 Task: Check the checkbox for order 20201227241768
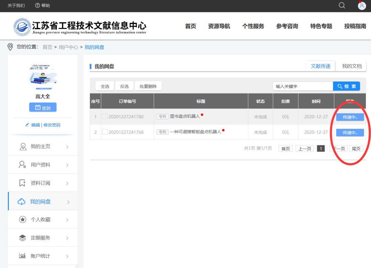click(105, 132)
